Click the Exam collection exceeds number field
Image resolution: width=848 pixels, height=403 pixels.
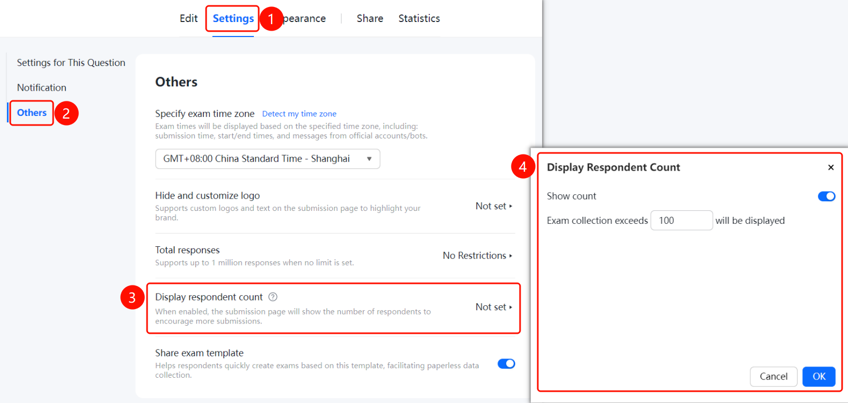click(x=682, y=221)
